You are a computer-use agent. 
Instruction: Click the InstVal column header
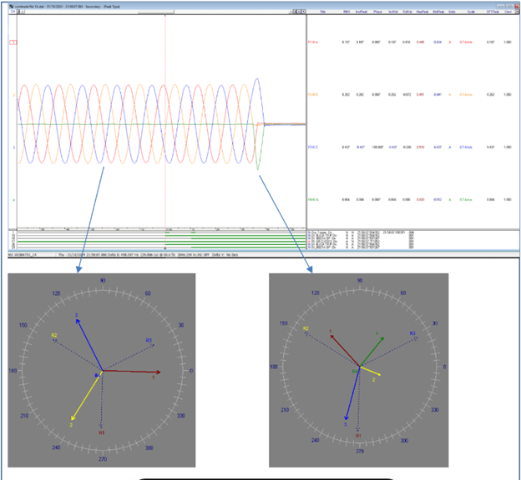coord(392,12)
